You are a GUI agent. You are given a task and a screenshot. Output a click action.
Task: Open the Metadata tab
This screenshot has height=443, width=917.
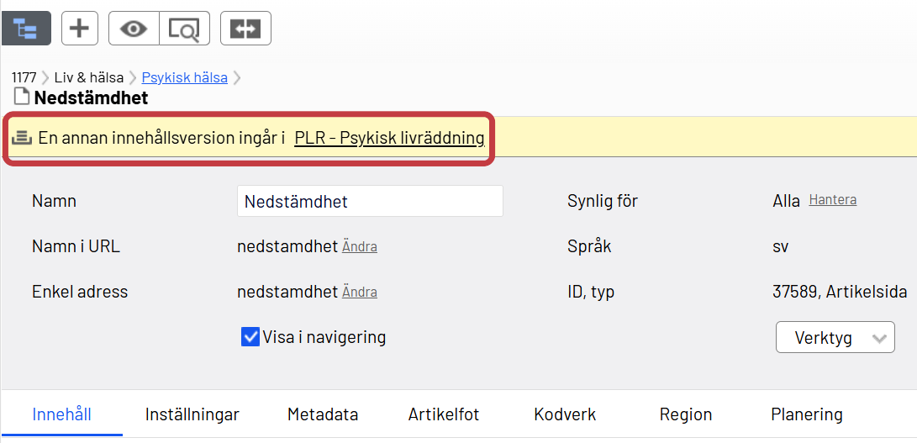pyautogui.click(x=323, y=414)
